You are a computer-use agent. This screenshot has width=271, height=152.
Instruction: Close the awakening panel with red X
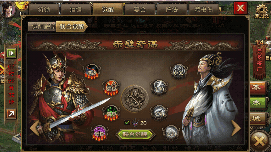coord(240,8)
